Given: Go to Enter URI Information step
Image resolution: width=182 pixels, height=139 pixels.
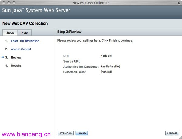Looking at the screenshot, I should (25, 41).
